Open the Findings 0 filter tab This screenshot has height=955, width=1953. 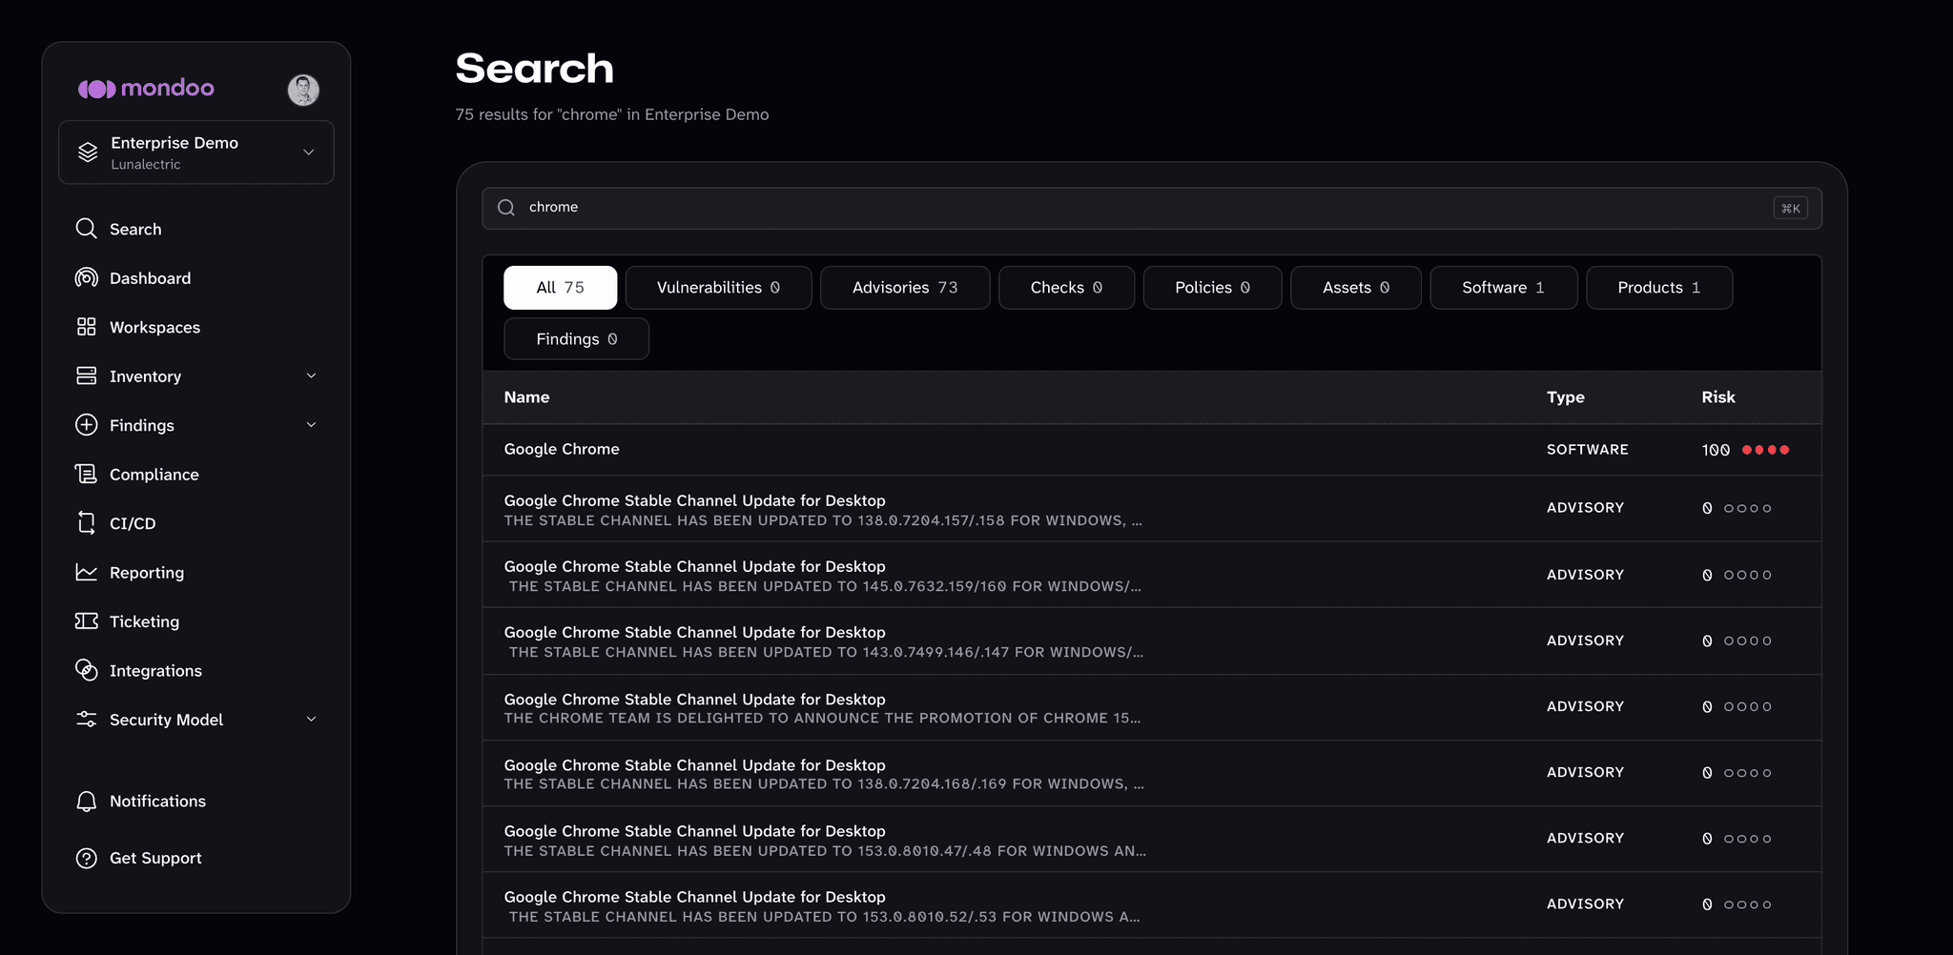coord(577,339)
